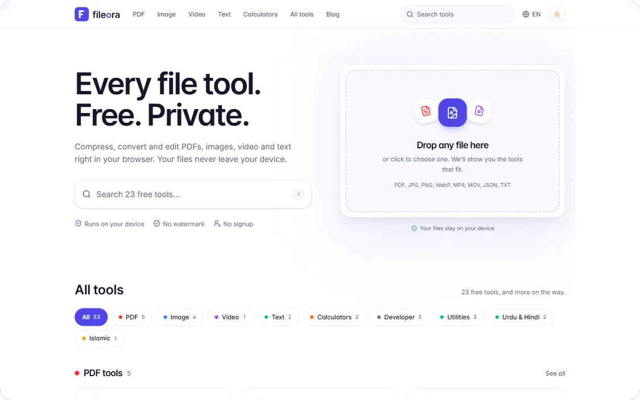This screenshot has height=400, width=640.
Task: Click the fileora brand name text
Action: 106,15
